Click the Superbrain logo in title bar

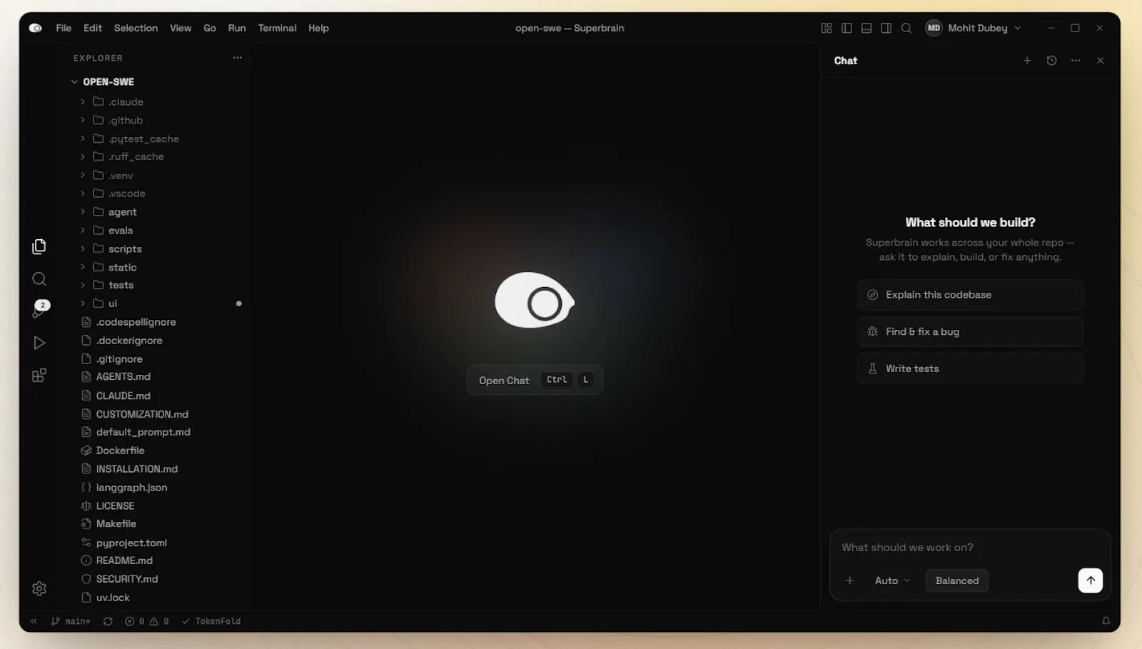point(36,28)
